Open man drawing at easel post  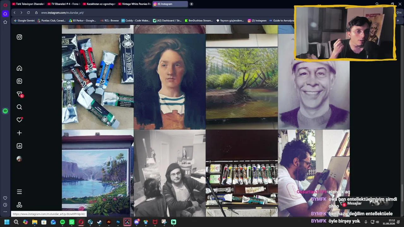coord(314,173)
